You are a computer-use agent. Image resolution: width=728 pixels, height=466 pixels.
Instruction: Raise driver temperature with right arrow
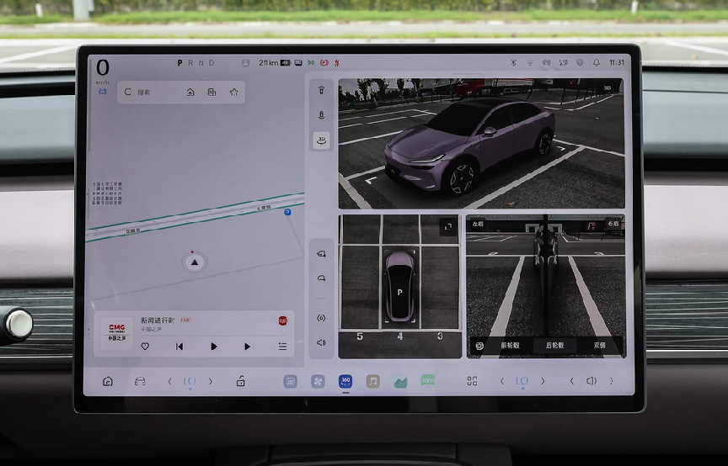pos(211,381)
